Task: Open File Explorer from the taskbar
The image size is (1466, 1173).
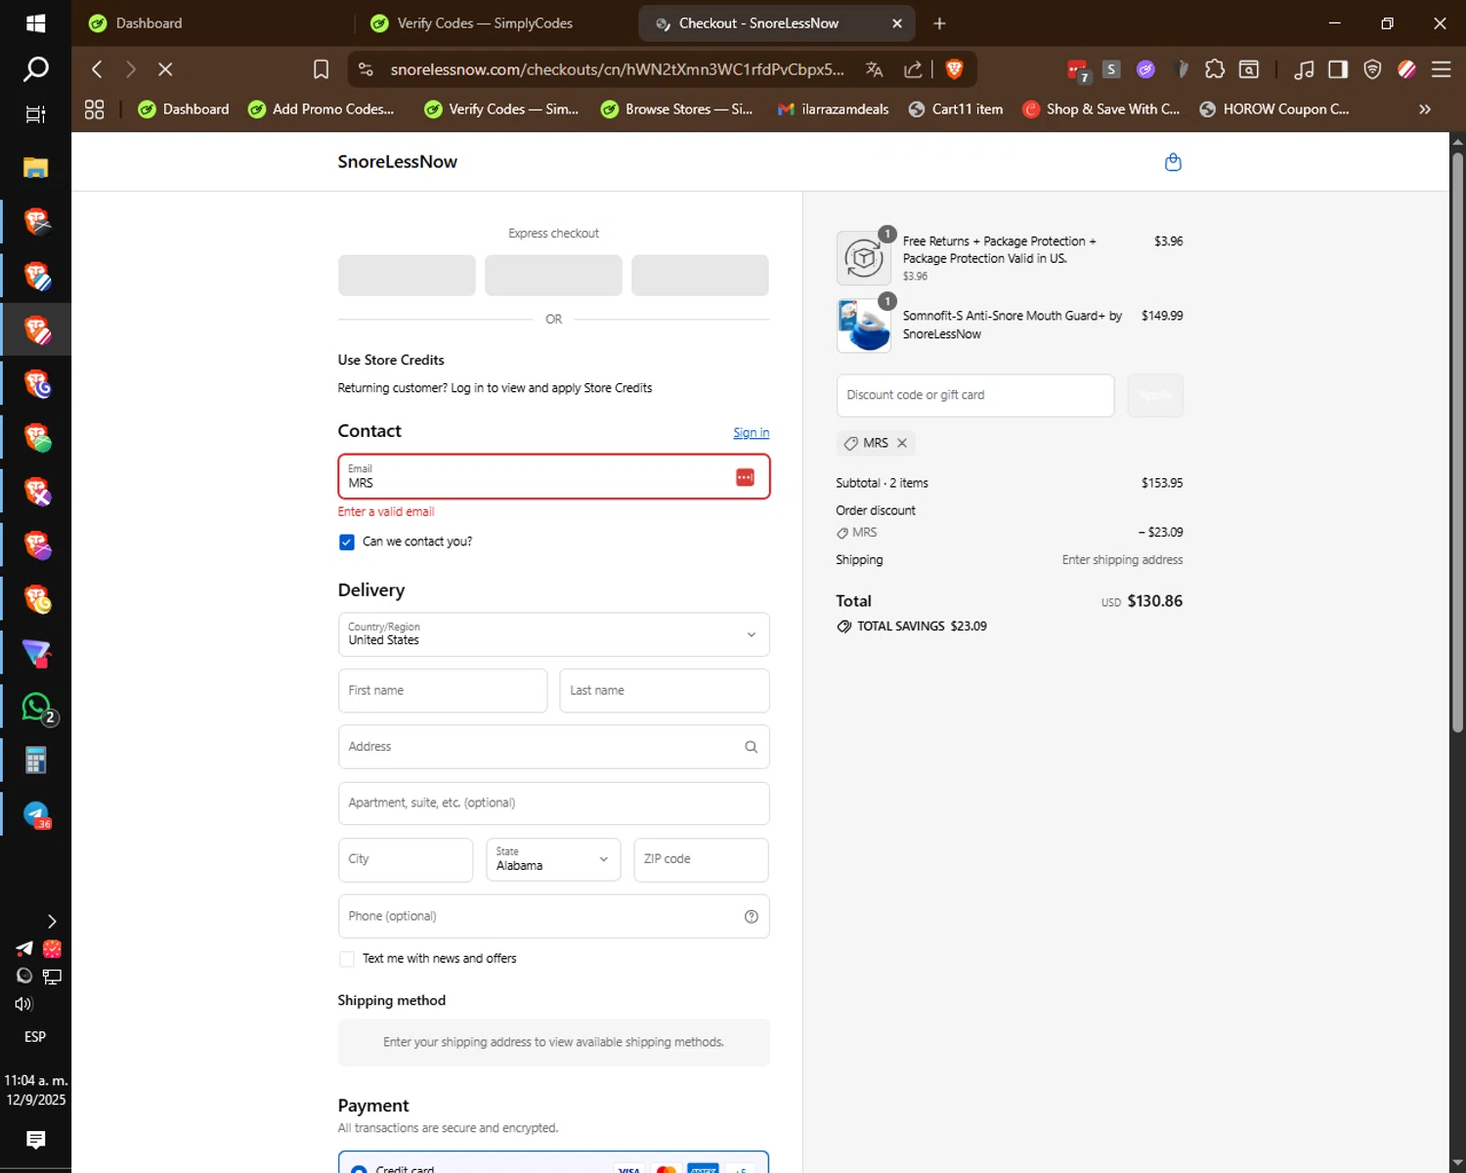Action: pyautogui.click(x=36, y=167)
